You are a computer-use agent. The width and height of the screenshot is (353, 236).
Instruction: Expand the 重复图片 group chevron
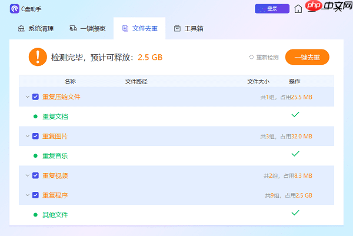[x=27, y=136]
